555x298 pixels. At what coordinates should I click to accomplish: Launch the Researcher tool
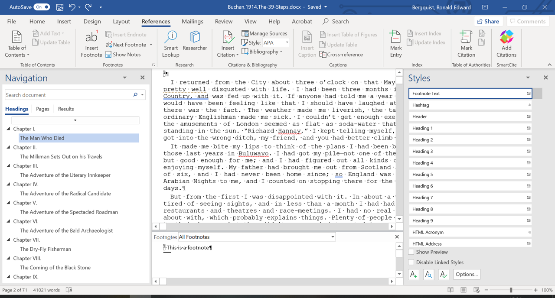(x=194, y=42)
